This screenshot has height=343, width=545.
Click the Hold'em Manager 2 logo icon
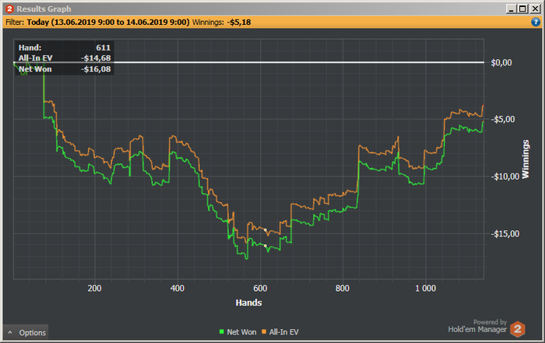pyautogui.click(x=518, y=329)
